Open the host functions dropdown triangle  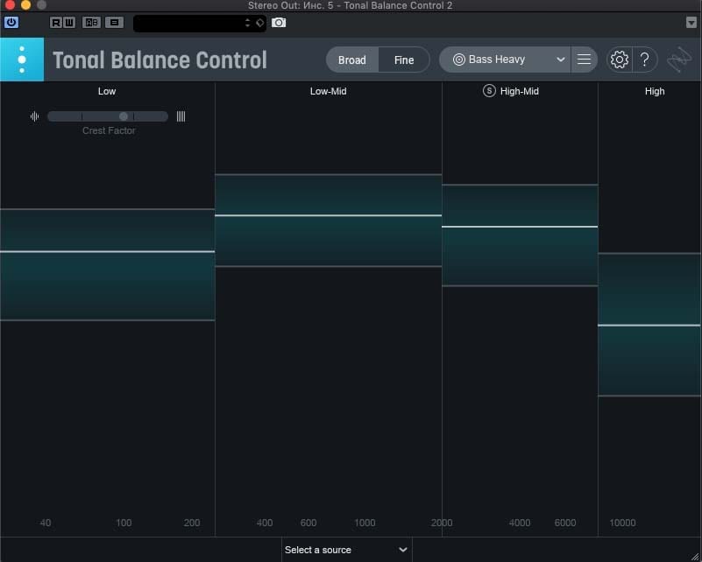tap(691, 23)
